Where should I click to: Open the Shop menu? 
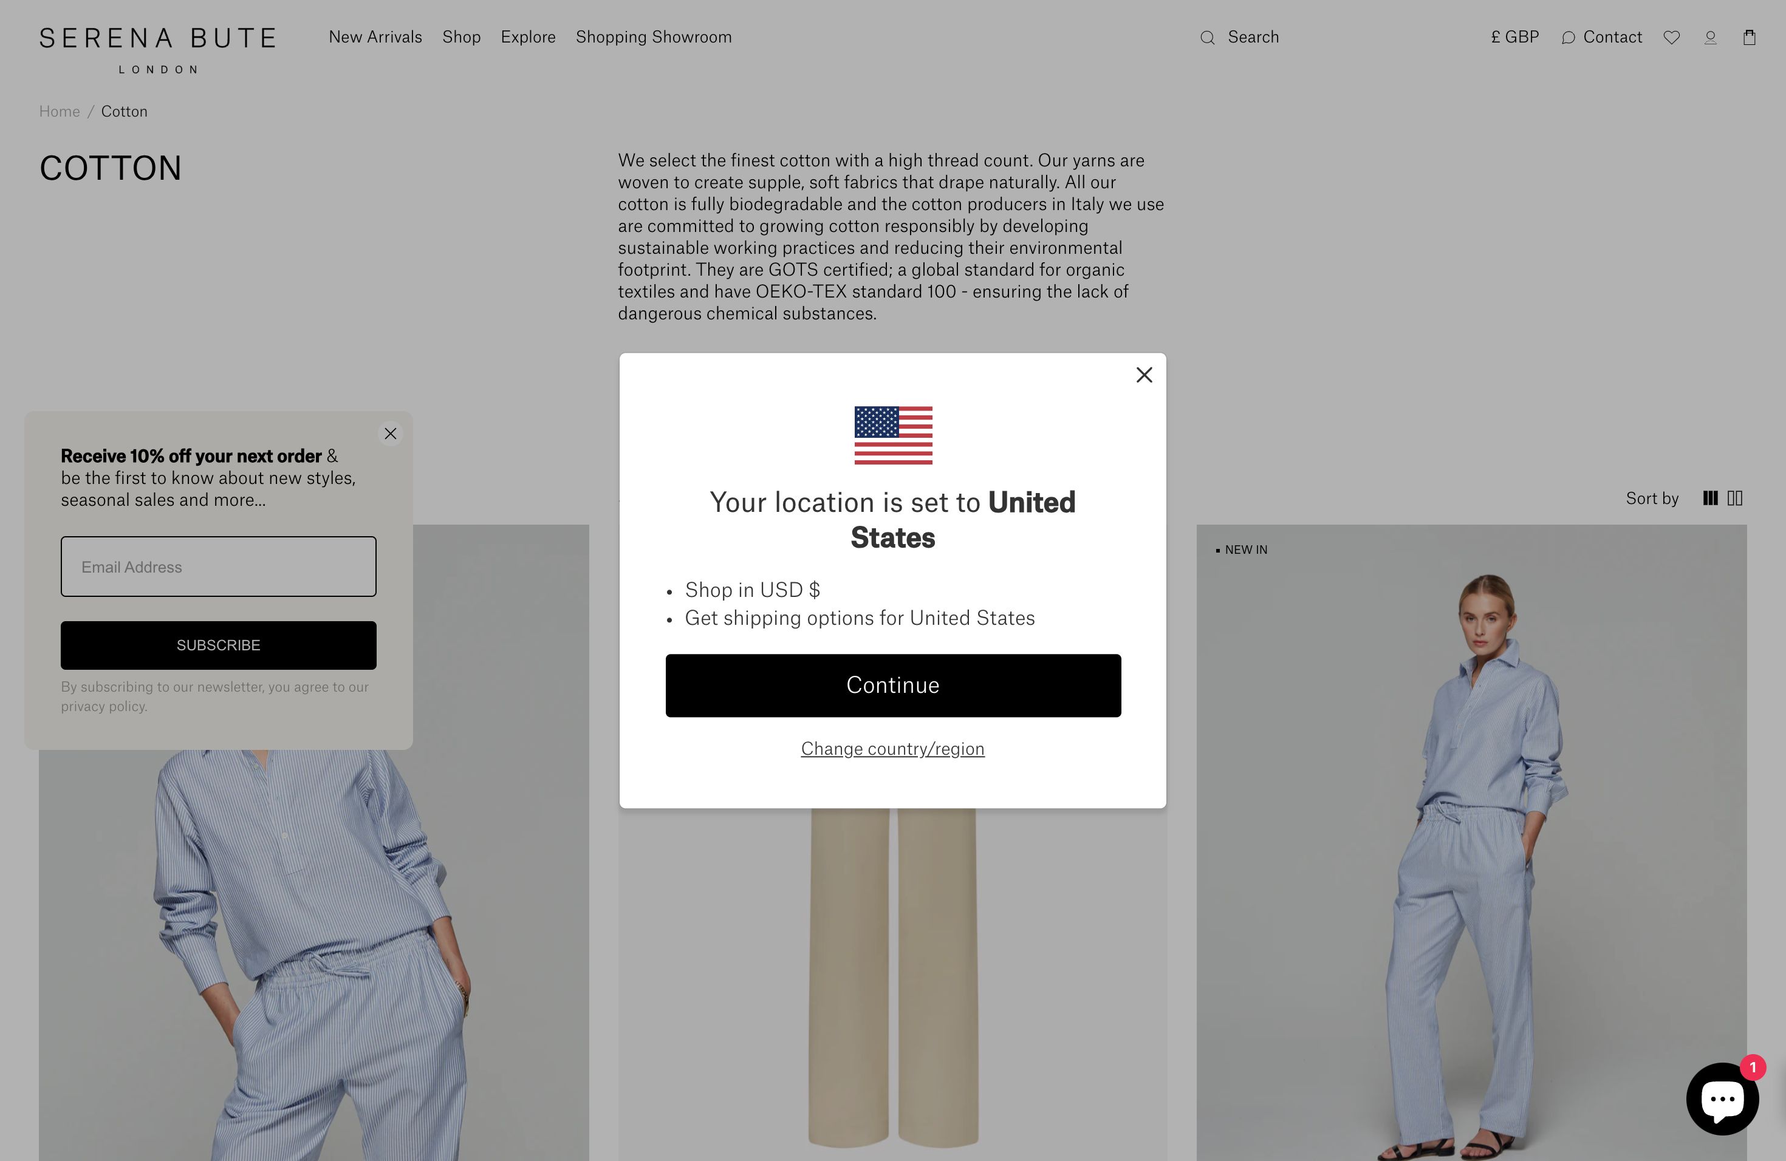tap(460, 37)
